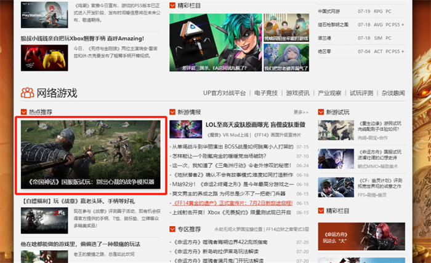The image size is (431, 263).
Task: Click red chevron icon beside 新游情报
Action: [172, 112]
